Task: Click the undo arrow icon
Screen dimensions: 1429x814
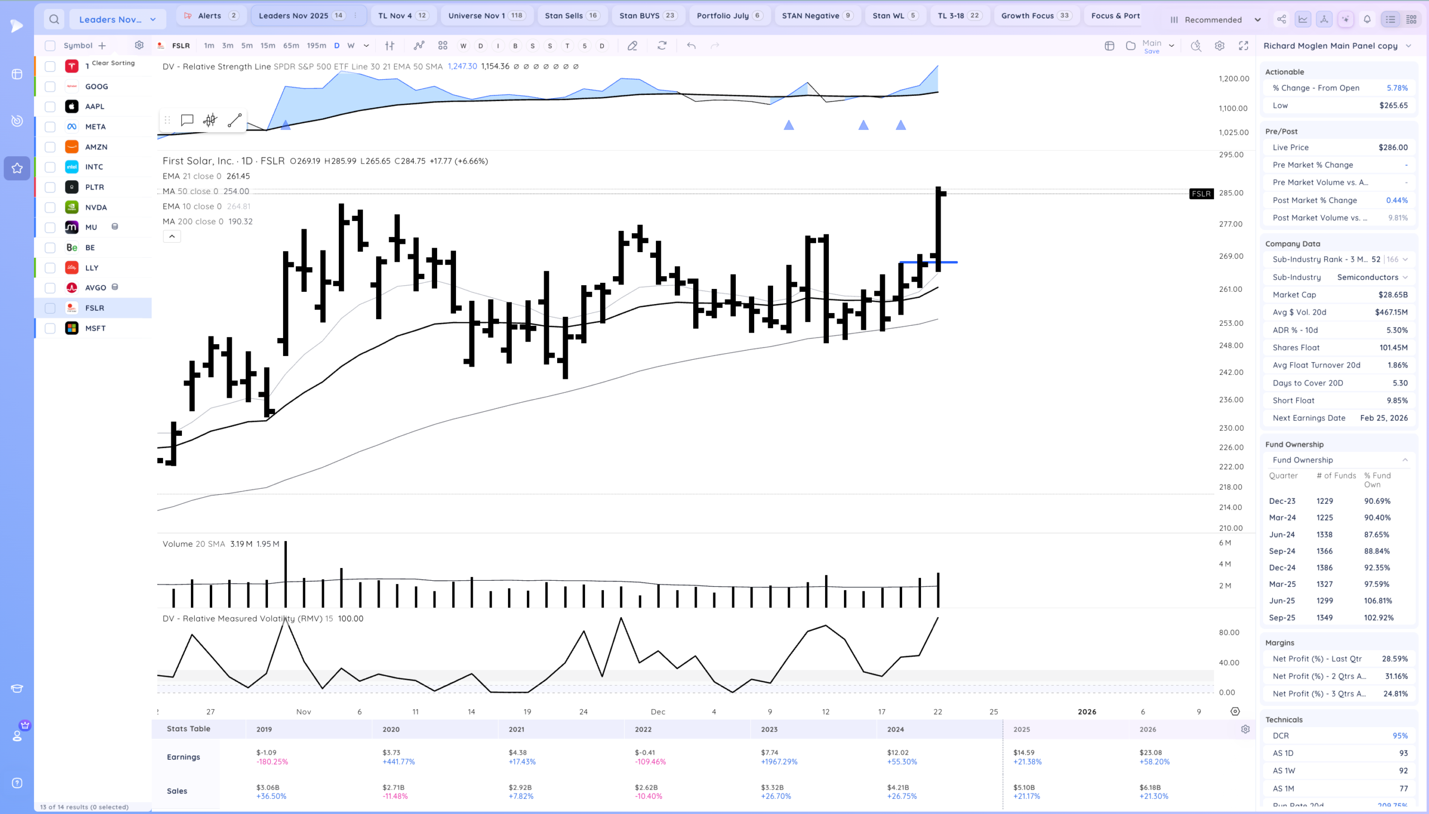Action: pos(691,46)
